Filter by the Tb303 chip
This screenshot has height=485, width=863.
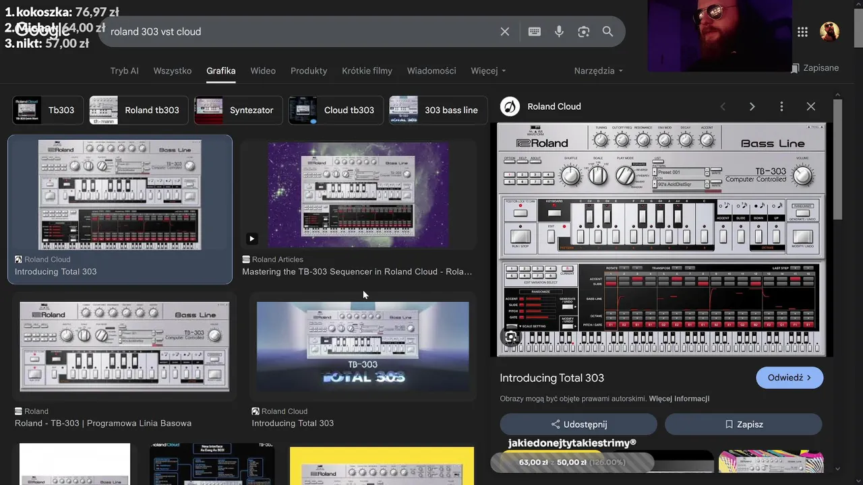[48, 110]
